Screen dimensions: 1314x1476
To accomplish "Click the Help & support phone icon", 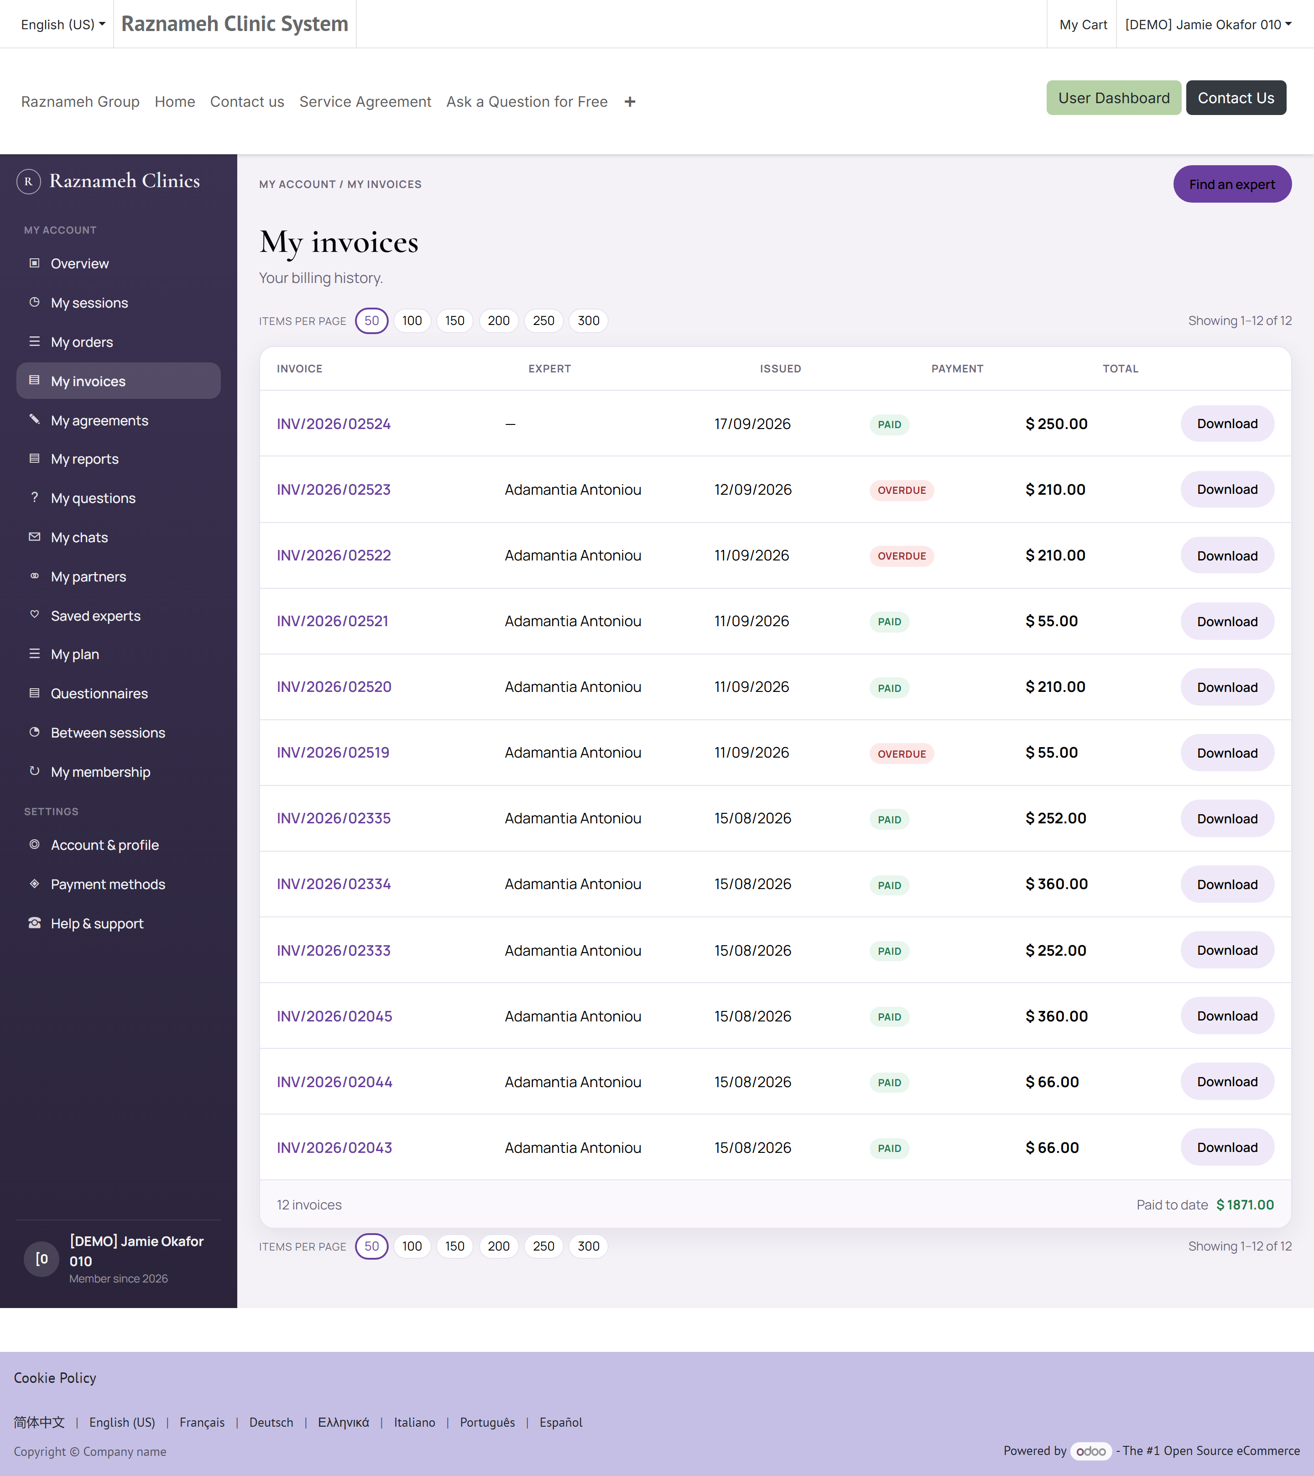I will tap(34, 923).
